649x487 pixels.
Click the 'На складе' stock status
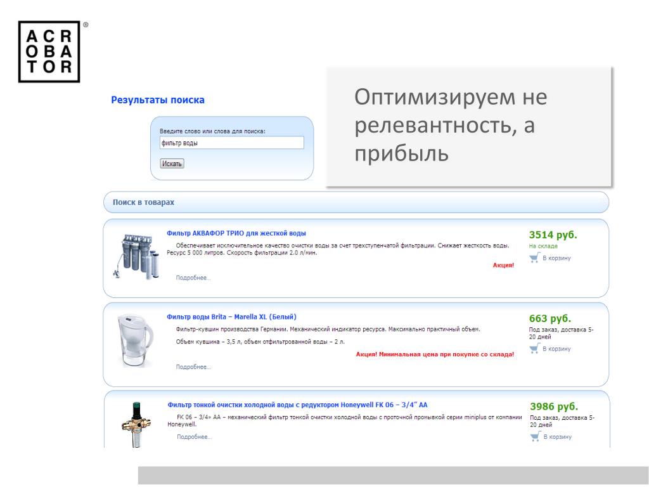click(x=543, y=246)
